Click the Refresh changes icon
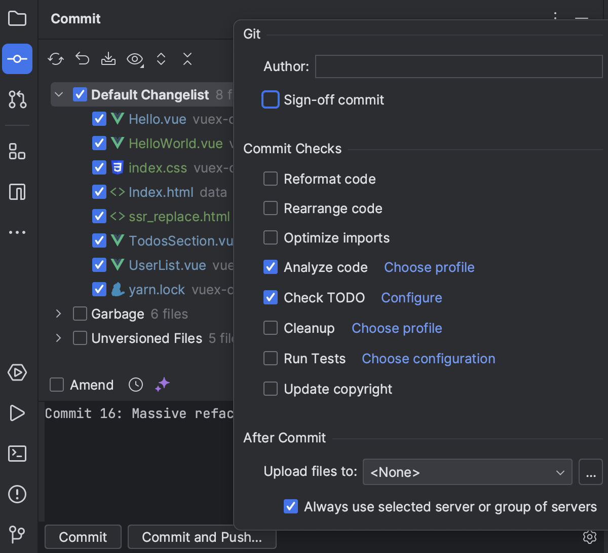Screen dimensions: 608x553 point(56,59)
